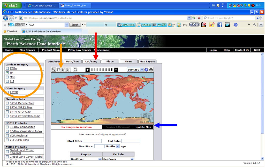Open the Facebook toolbar icon

pyautogui.click(x=220, y=25)
